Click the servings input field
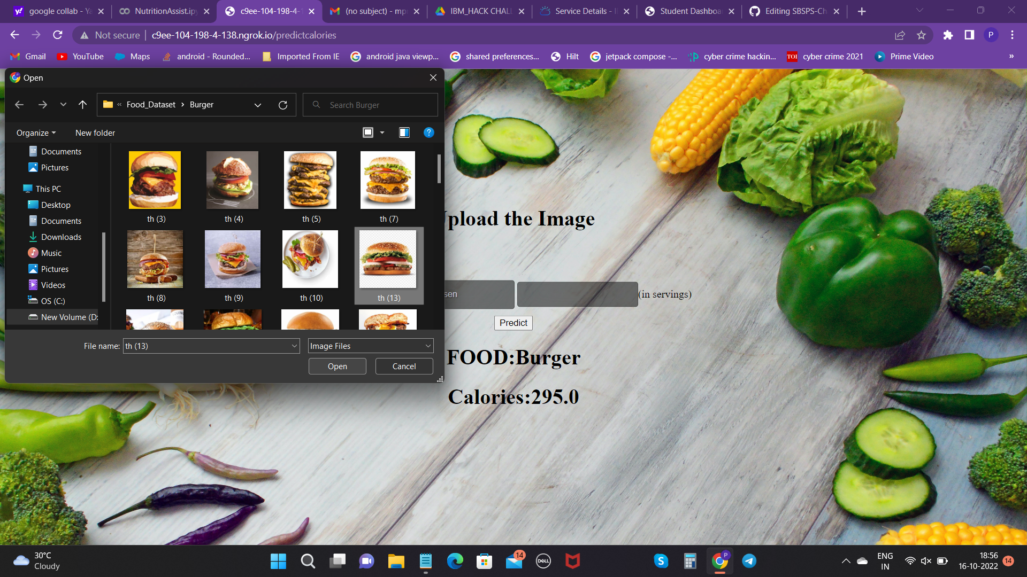This screenshot has width=1027, height=577. click(578, 294)
